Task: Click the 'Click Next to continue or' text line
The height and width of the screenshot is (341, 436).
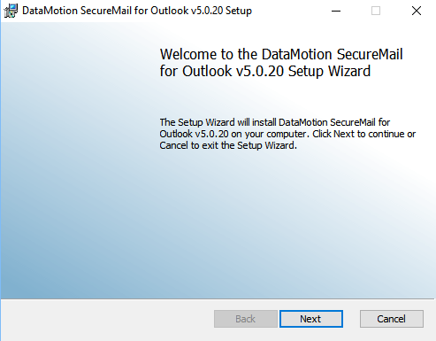Action: (364, 134)
